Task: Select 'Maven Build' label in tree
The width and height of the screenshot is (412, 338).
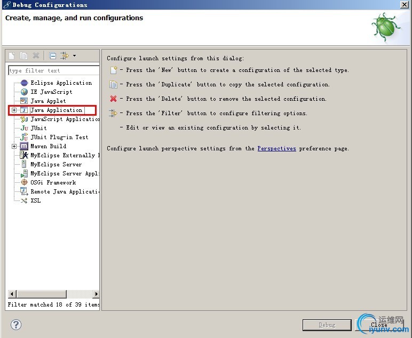Action: tap(49, 146)
